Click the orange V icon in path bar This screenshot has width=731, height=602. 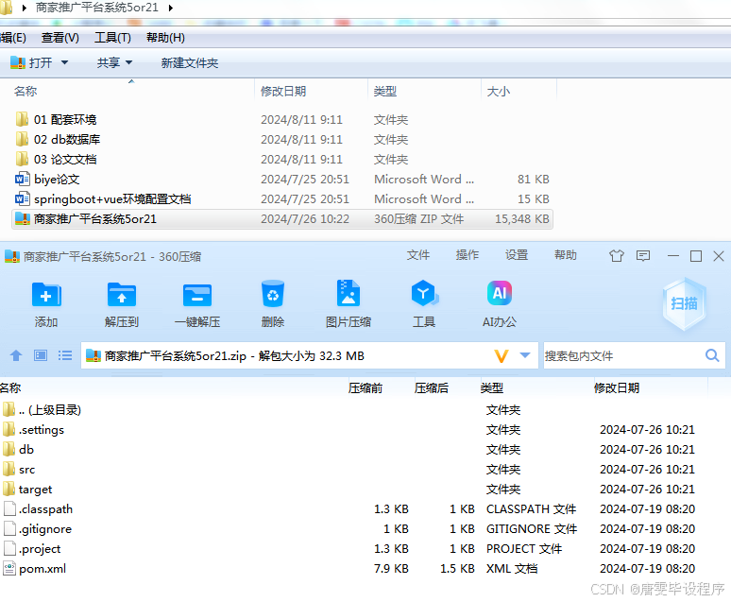pyautogui.click(x=501, y=356)
